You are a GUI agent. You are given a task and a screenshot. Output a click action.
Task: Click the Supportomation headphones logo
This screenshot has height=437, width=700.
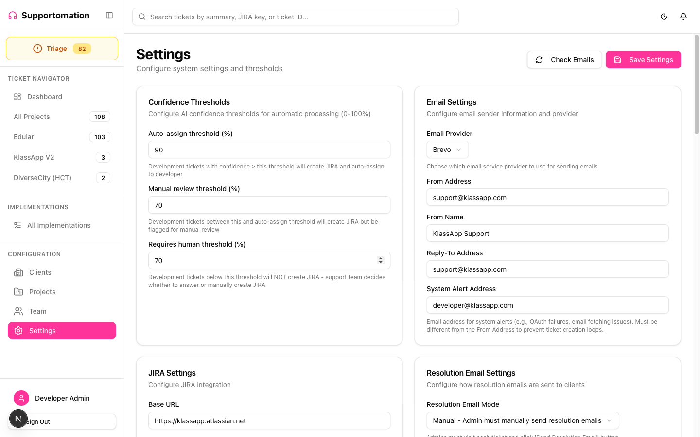tap(12, 15)
